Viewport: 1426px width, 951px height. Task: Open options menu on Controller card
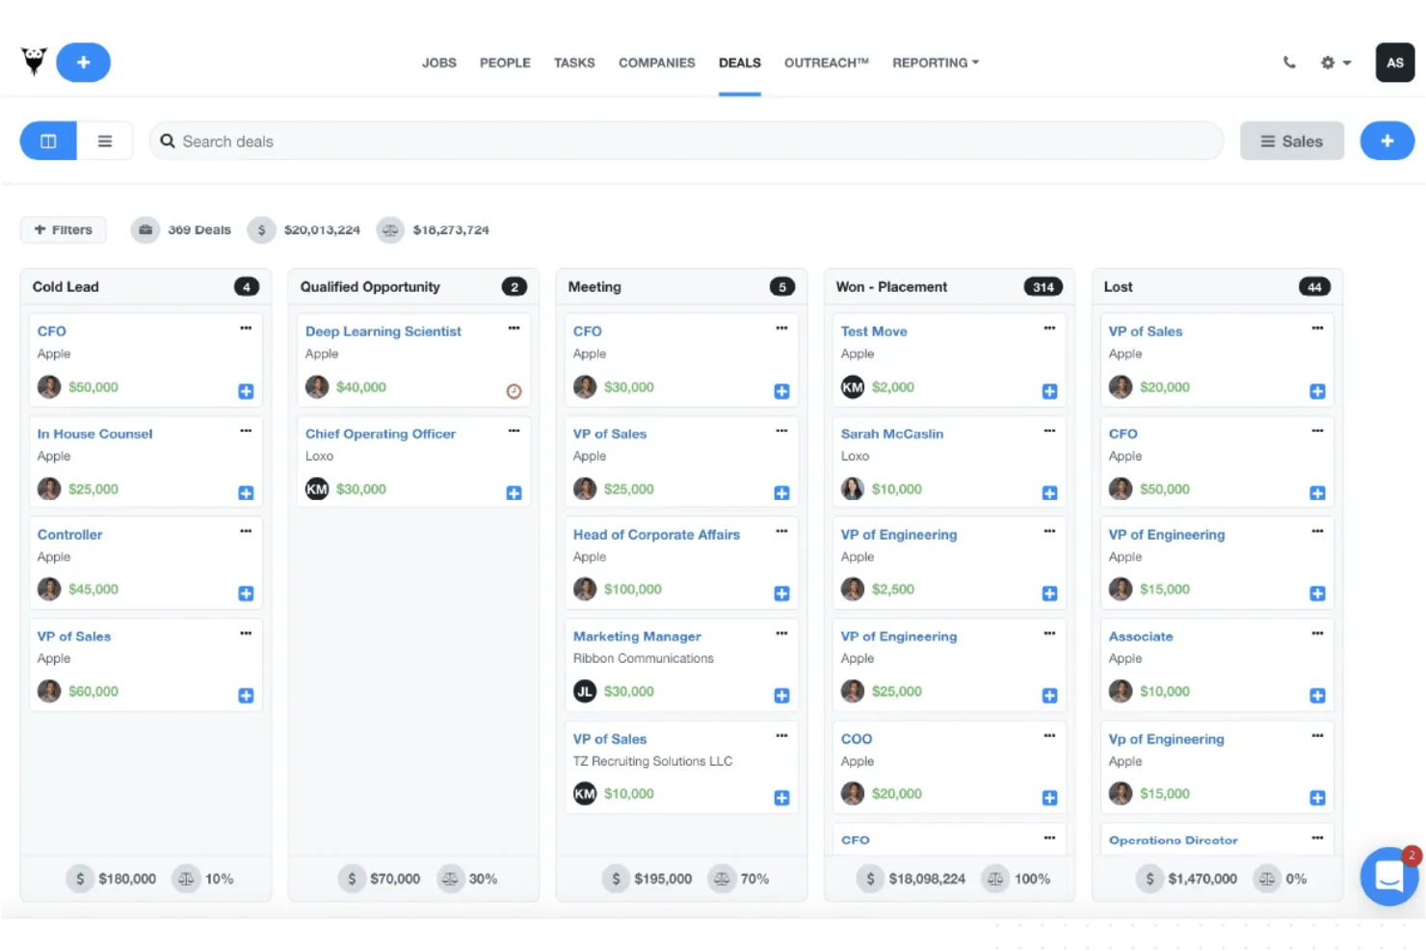pyautogui.click(x=246, y=531)
